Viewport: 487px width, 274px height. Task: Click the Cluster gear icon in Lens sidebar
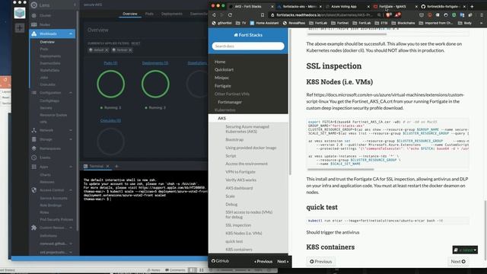pyautogui.click(x=33, y=15)
